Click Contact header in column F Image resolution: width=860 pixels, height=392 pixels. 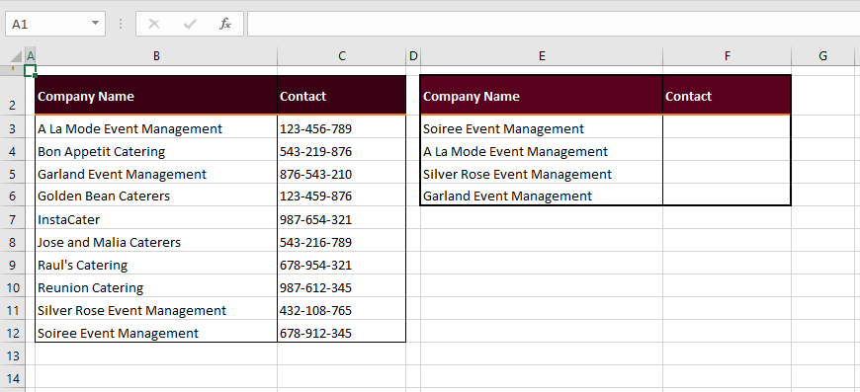[x=728, y=95]
